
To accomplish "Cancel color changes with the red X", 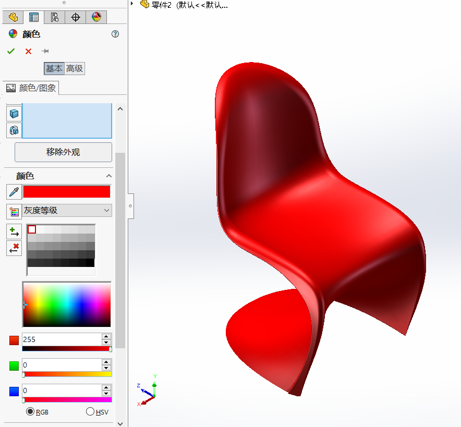I will (x=28, y=52).
